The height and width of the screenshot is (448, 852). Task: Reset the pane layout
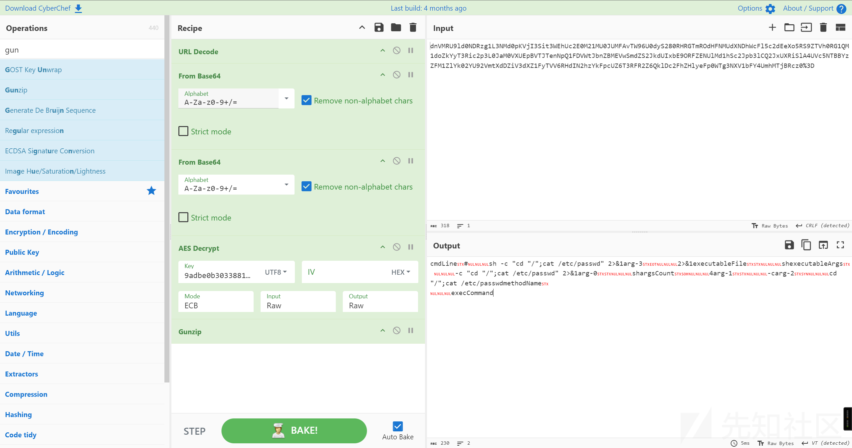coord(841,28)
